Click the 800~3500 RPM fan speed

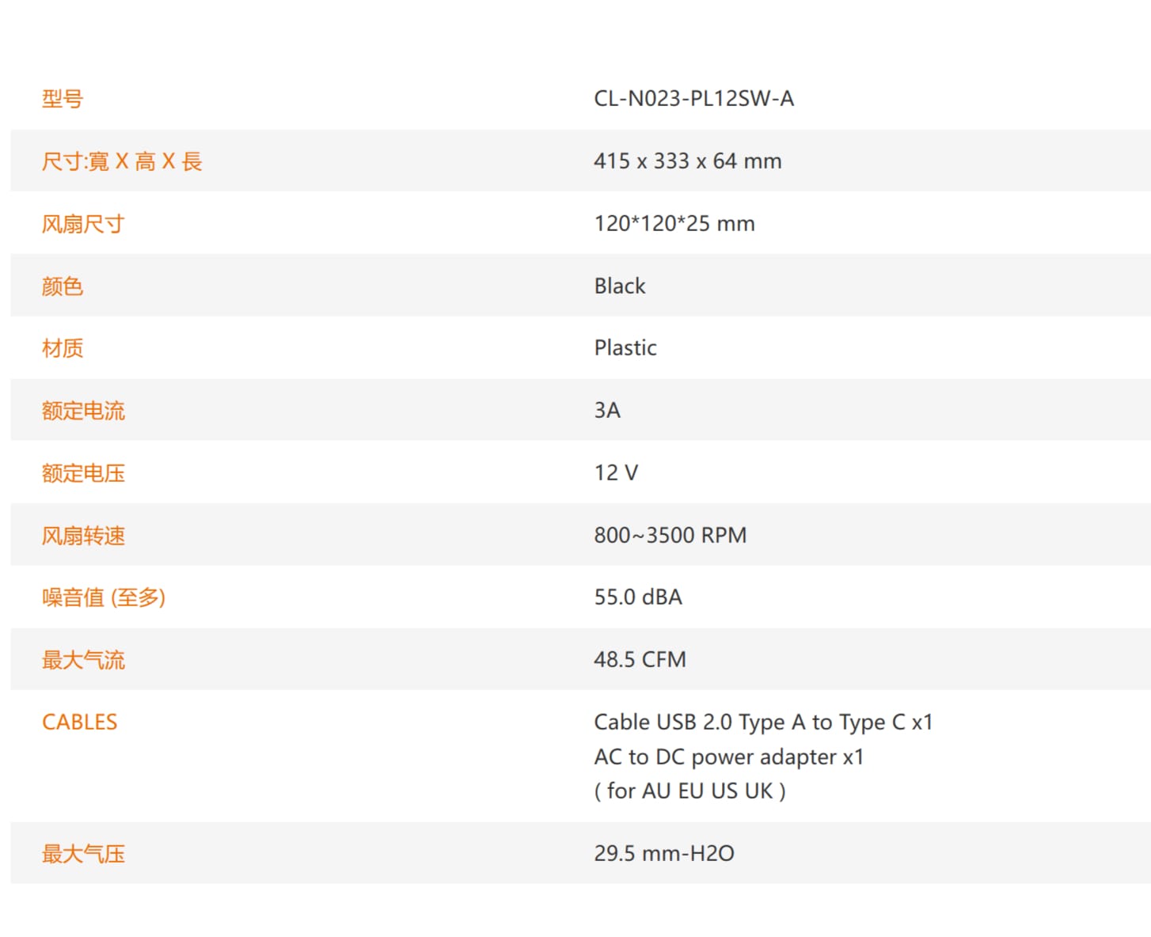(x=670, y=535)
